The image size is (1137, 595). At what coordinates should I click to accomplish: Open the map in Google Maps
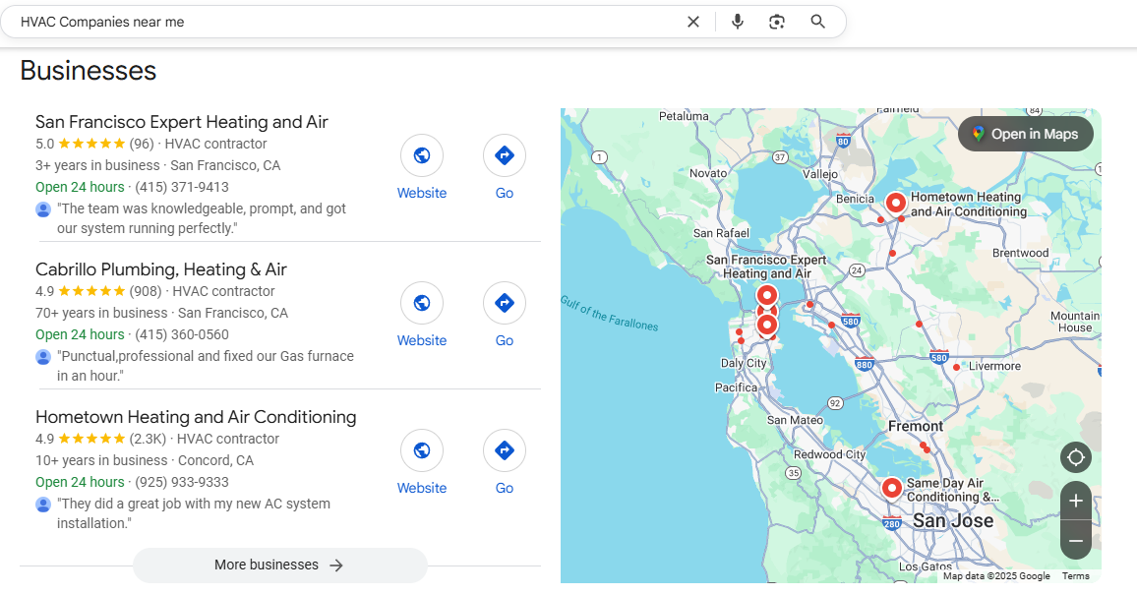point(1025,134)
